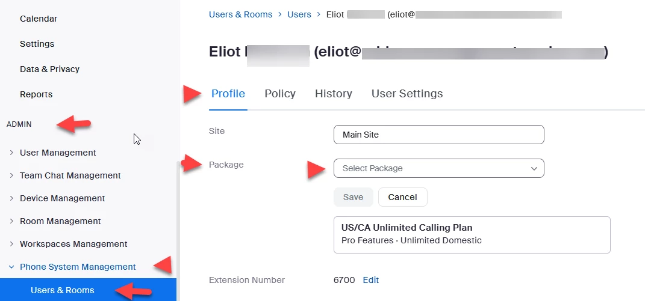Switch to the History tab

point(333,94)
